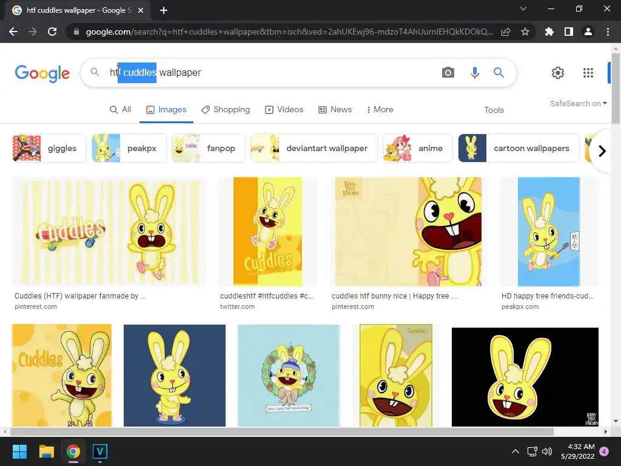621x466 pixels.
Task: Filter by cartoon wallpapers chip
Action: pos(519,148)
